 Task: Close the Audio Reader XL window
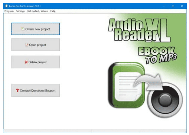pos(182,6)
